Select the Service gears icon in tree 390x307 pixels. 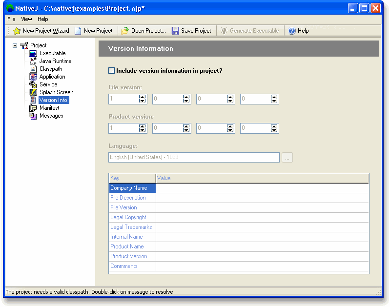coord(33,84)
